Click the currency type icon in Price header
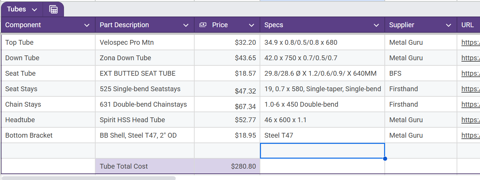 click(x=203, y=25)
